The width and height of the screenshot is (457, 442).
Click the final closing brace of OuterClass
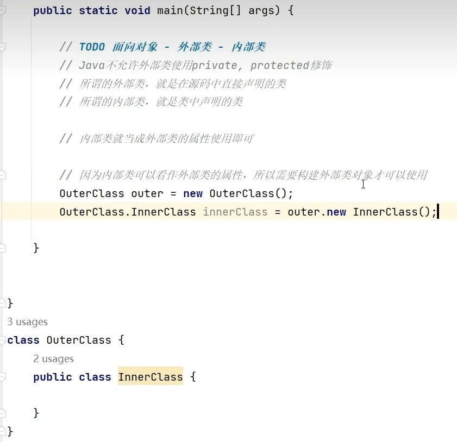(9, 431)
